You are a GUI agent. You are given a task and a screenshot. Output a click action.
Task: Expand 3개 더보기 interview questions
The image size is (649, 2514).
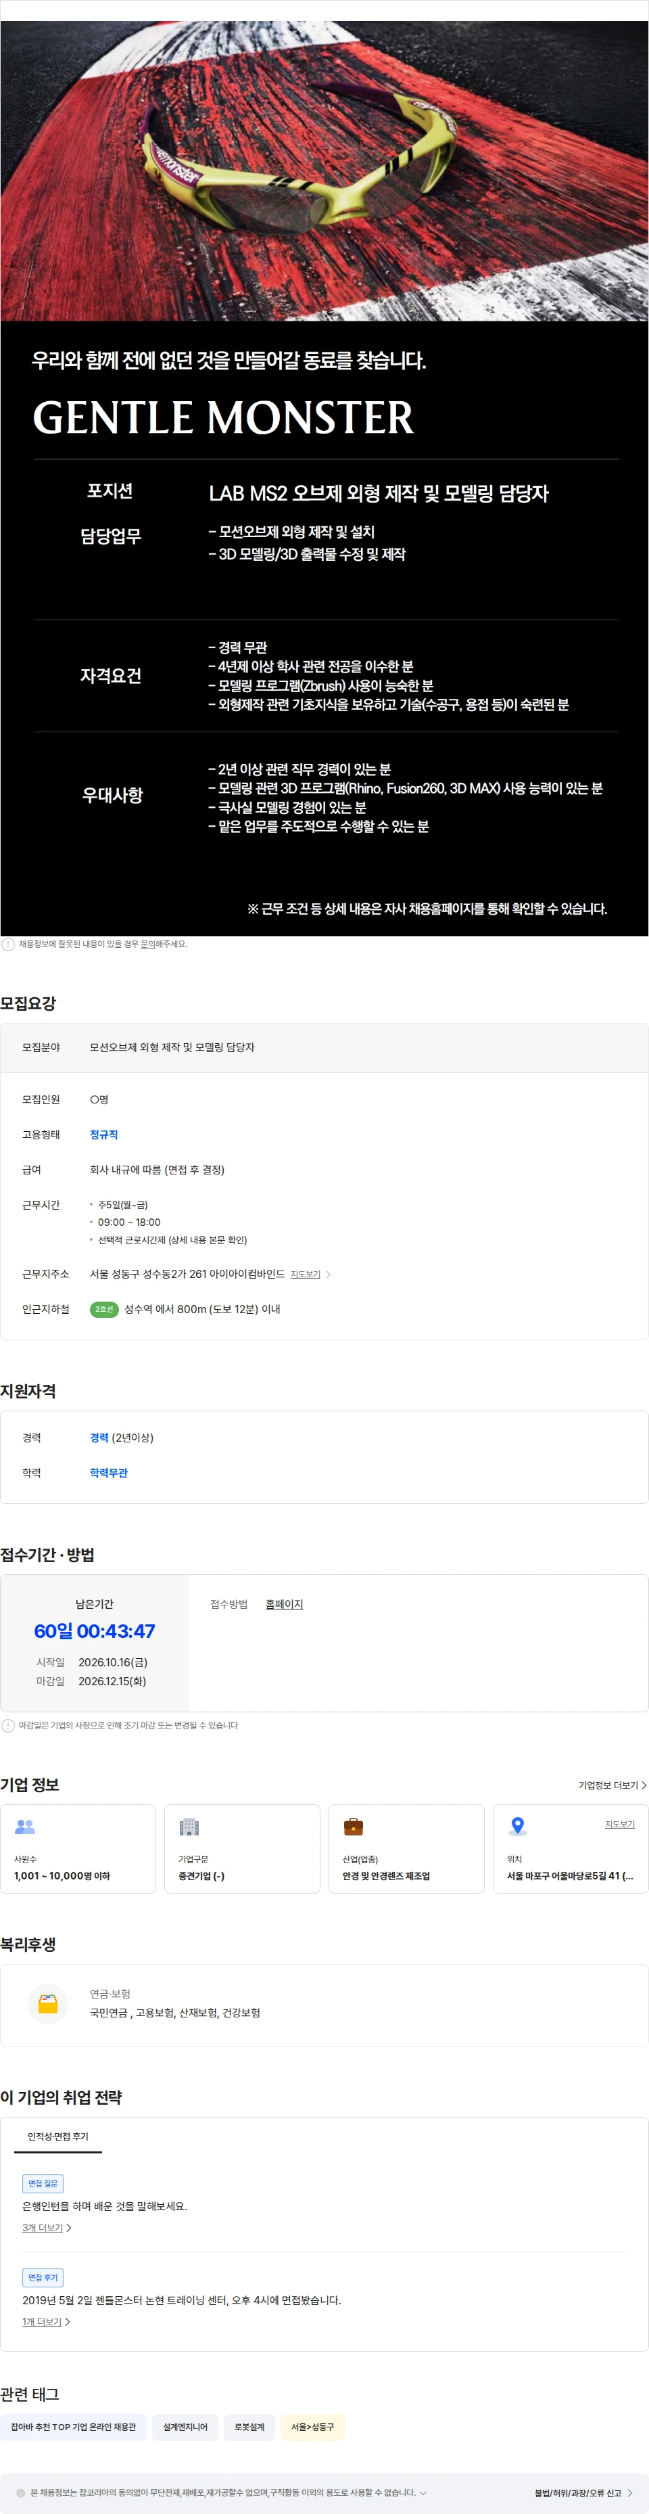tap(47, 2228)
